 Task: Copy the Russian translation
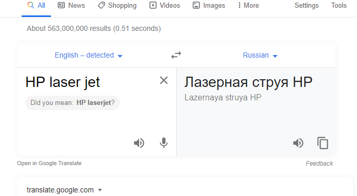(x=322, y=143)
